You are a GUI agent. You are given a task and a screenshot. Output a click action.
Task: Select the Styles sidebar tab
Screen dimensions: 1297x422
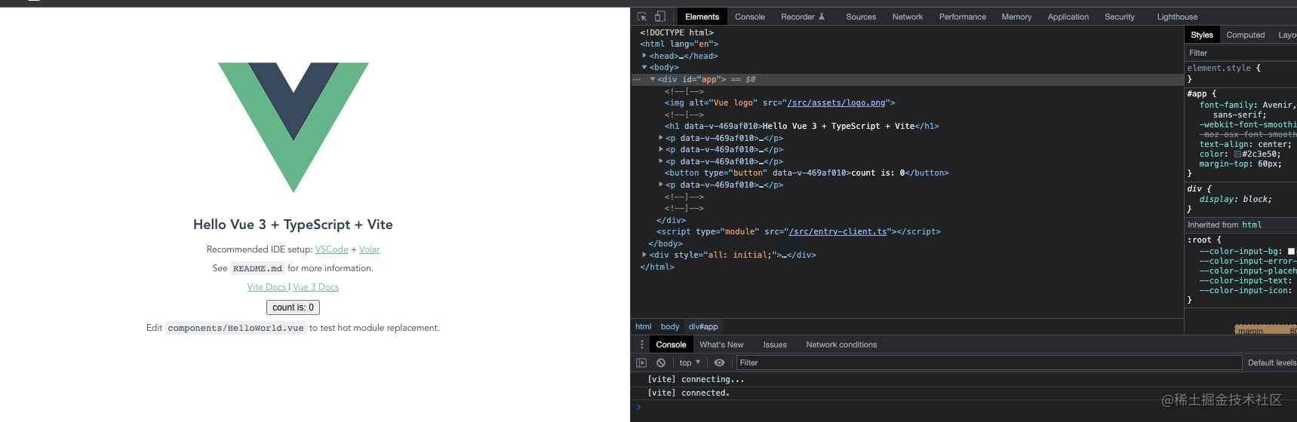pyautogui.click(x=1202, y=35)
